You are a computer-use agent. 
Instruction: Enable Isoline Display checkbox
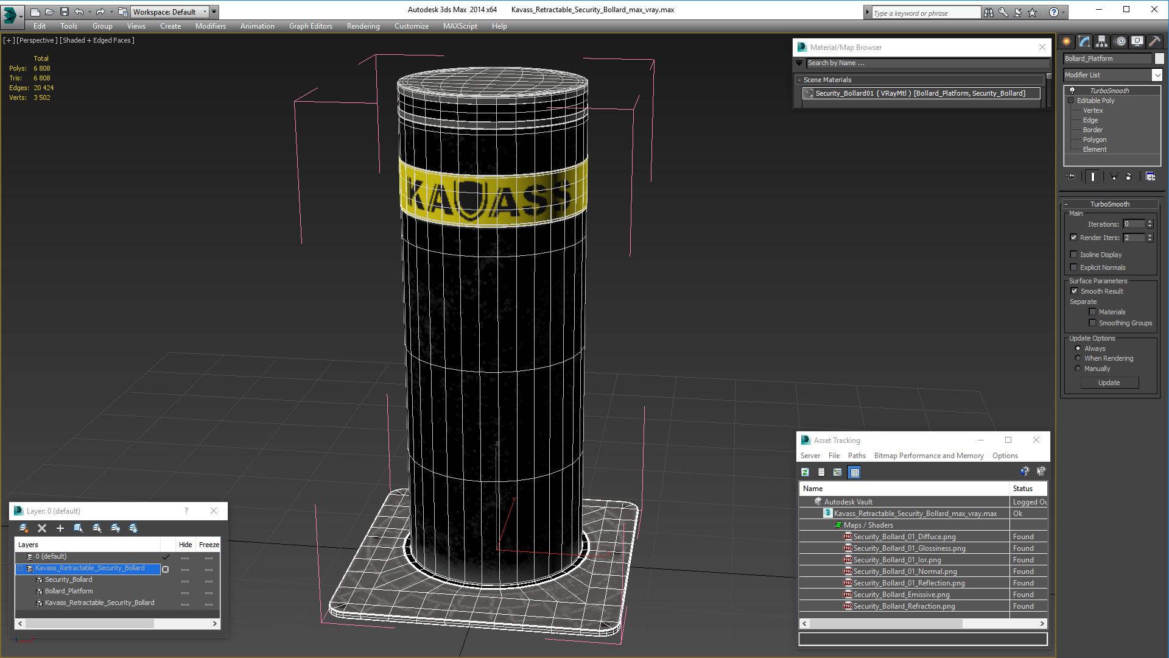coord(1073,255)
